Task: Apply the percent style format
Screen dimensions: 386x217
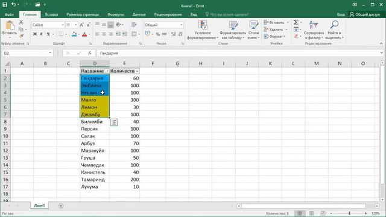Action: tap(158, 34)
